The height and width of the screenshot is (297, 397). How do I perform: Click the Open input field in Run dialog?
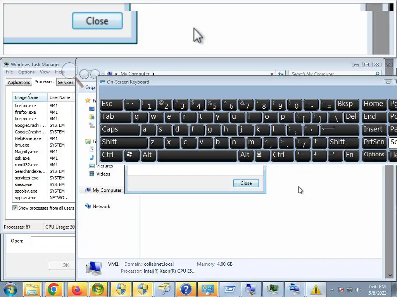[53, 241]
